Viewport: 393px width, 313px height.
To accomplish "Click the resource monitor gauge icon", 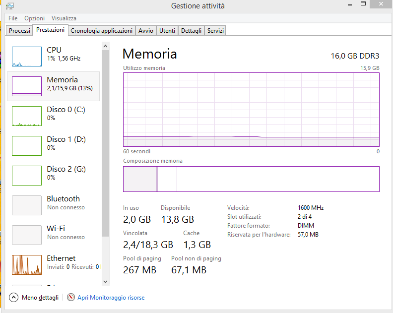I will [71, 297].
